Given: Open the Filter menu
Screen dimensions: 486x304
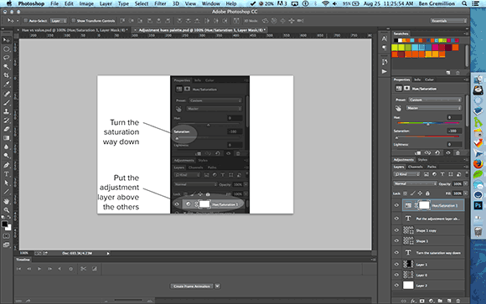Looking at the screenshot, I should (160, 3).
